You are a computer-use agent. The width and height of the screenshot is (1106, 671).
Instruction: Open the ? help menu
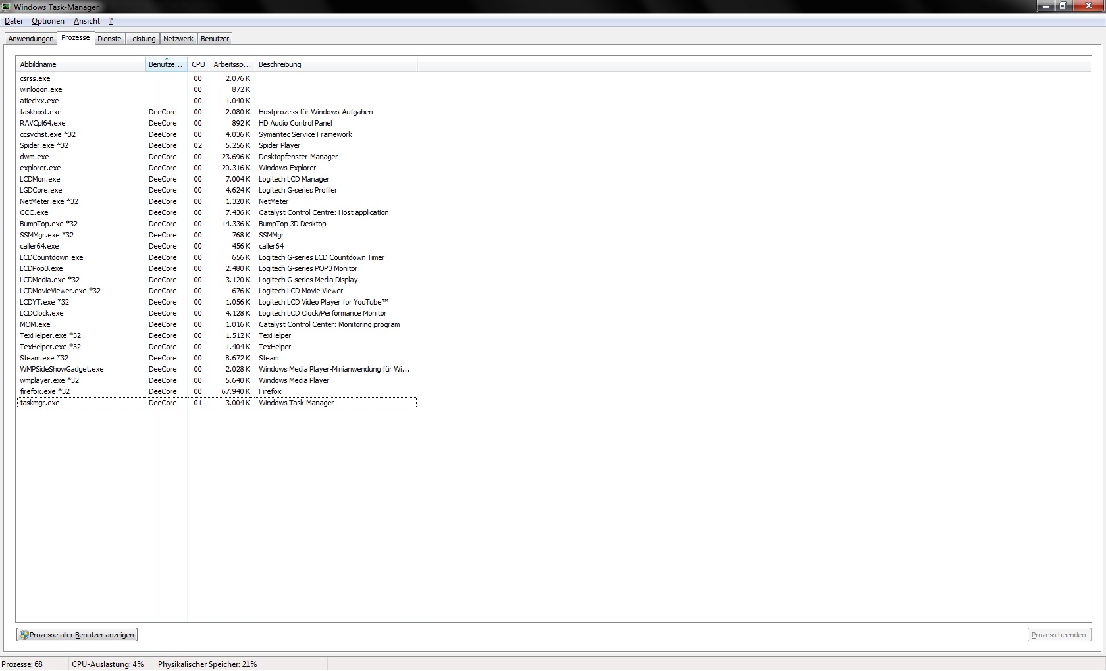coord(111,21)
